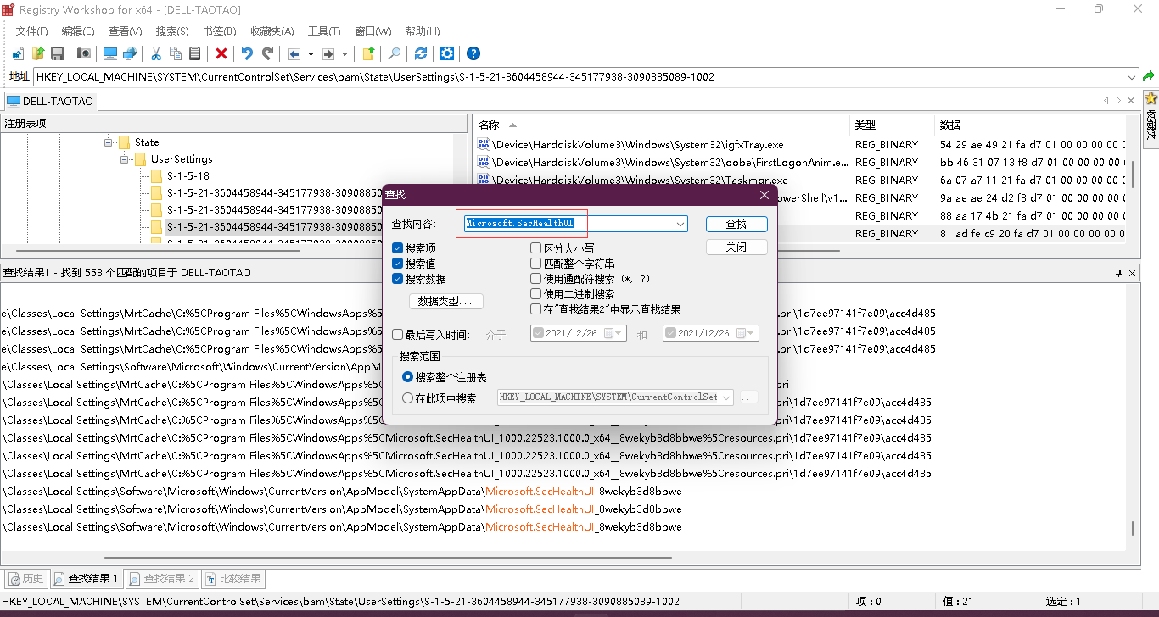Viewport: 1159px width, 617px height.
Task: Enable the 使用通配符搜索 checkbox
Action: click(536, 279)
